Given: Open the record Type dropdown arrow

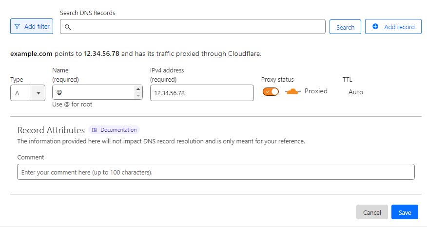Looking at the screenshot, I should pos(38,93).
